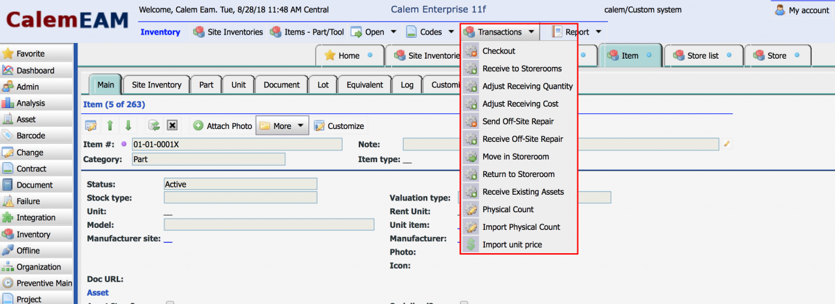This screenshot has width=835, height=304.
Task: Select Receive Existing Assets
Action: pos(519,191)
